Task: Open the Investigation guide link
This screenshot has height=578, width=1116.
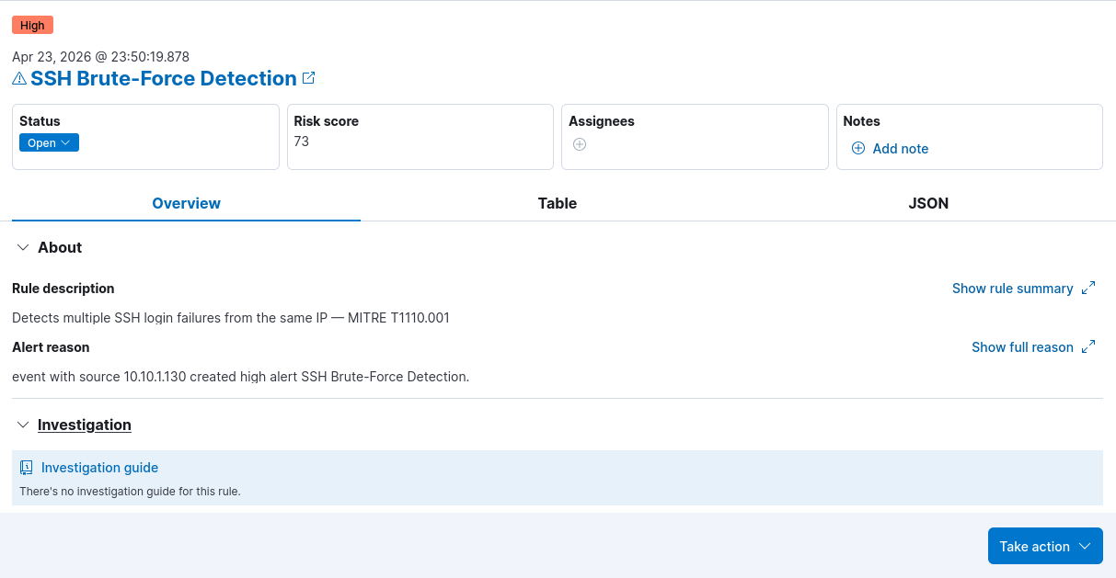Action: point(99,468)
